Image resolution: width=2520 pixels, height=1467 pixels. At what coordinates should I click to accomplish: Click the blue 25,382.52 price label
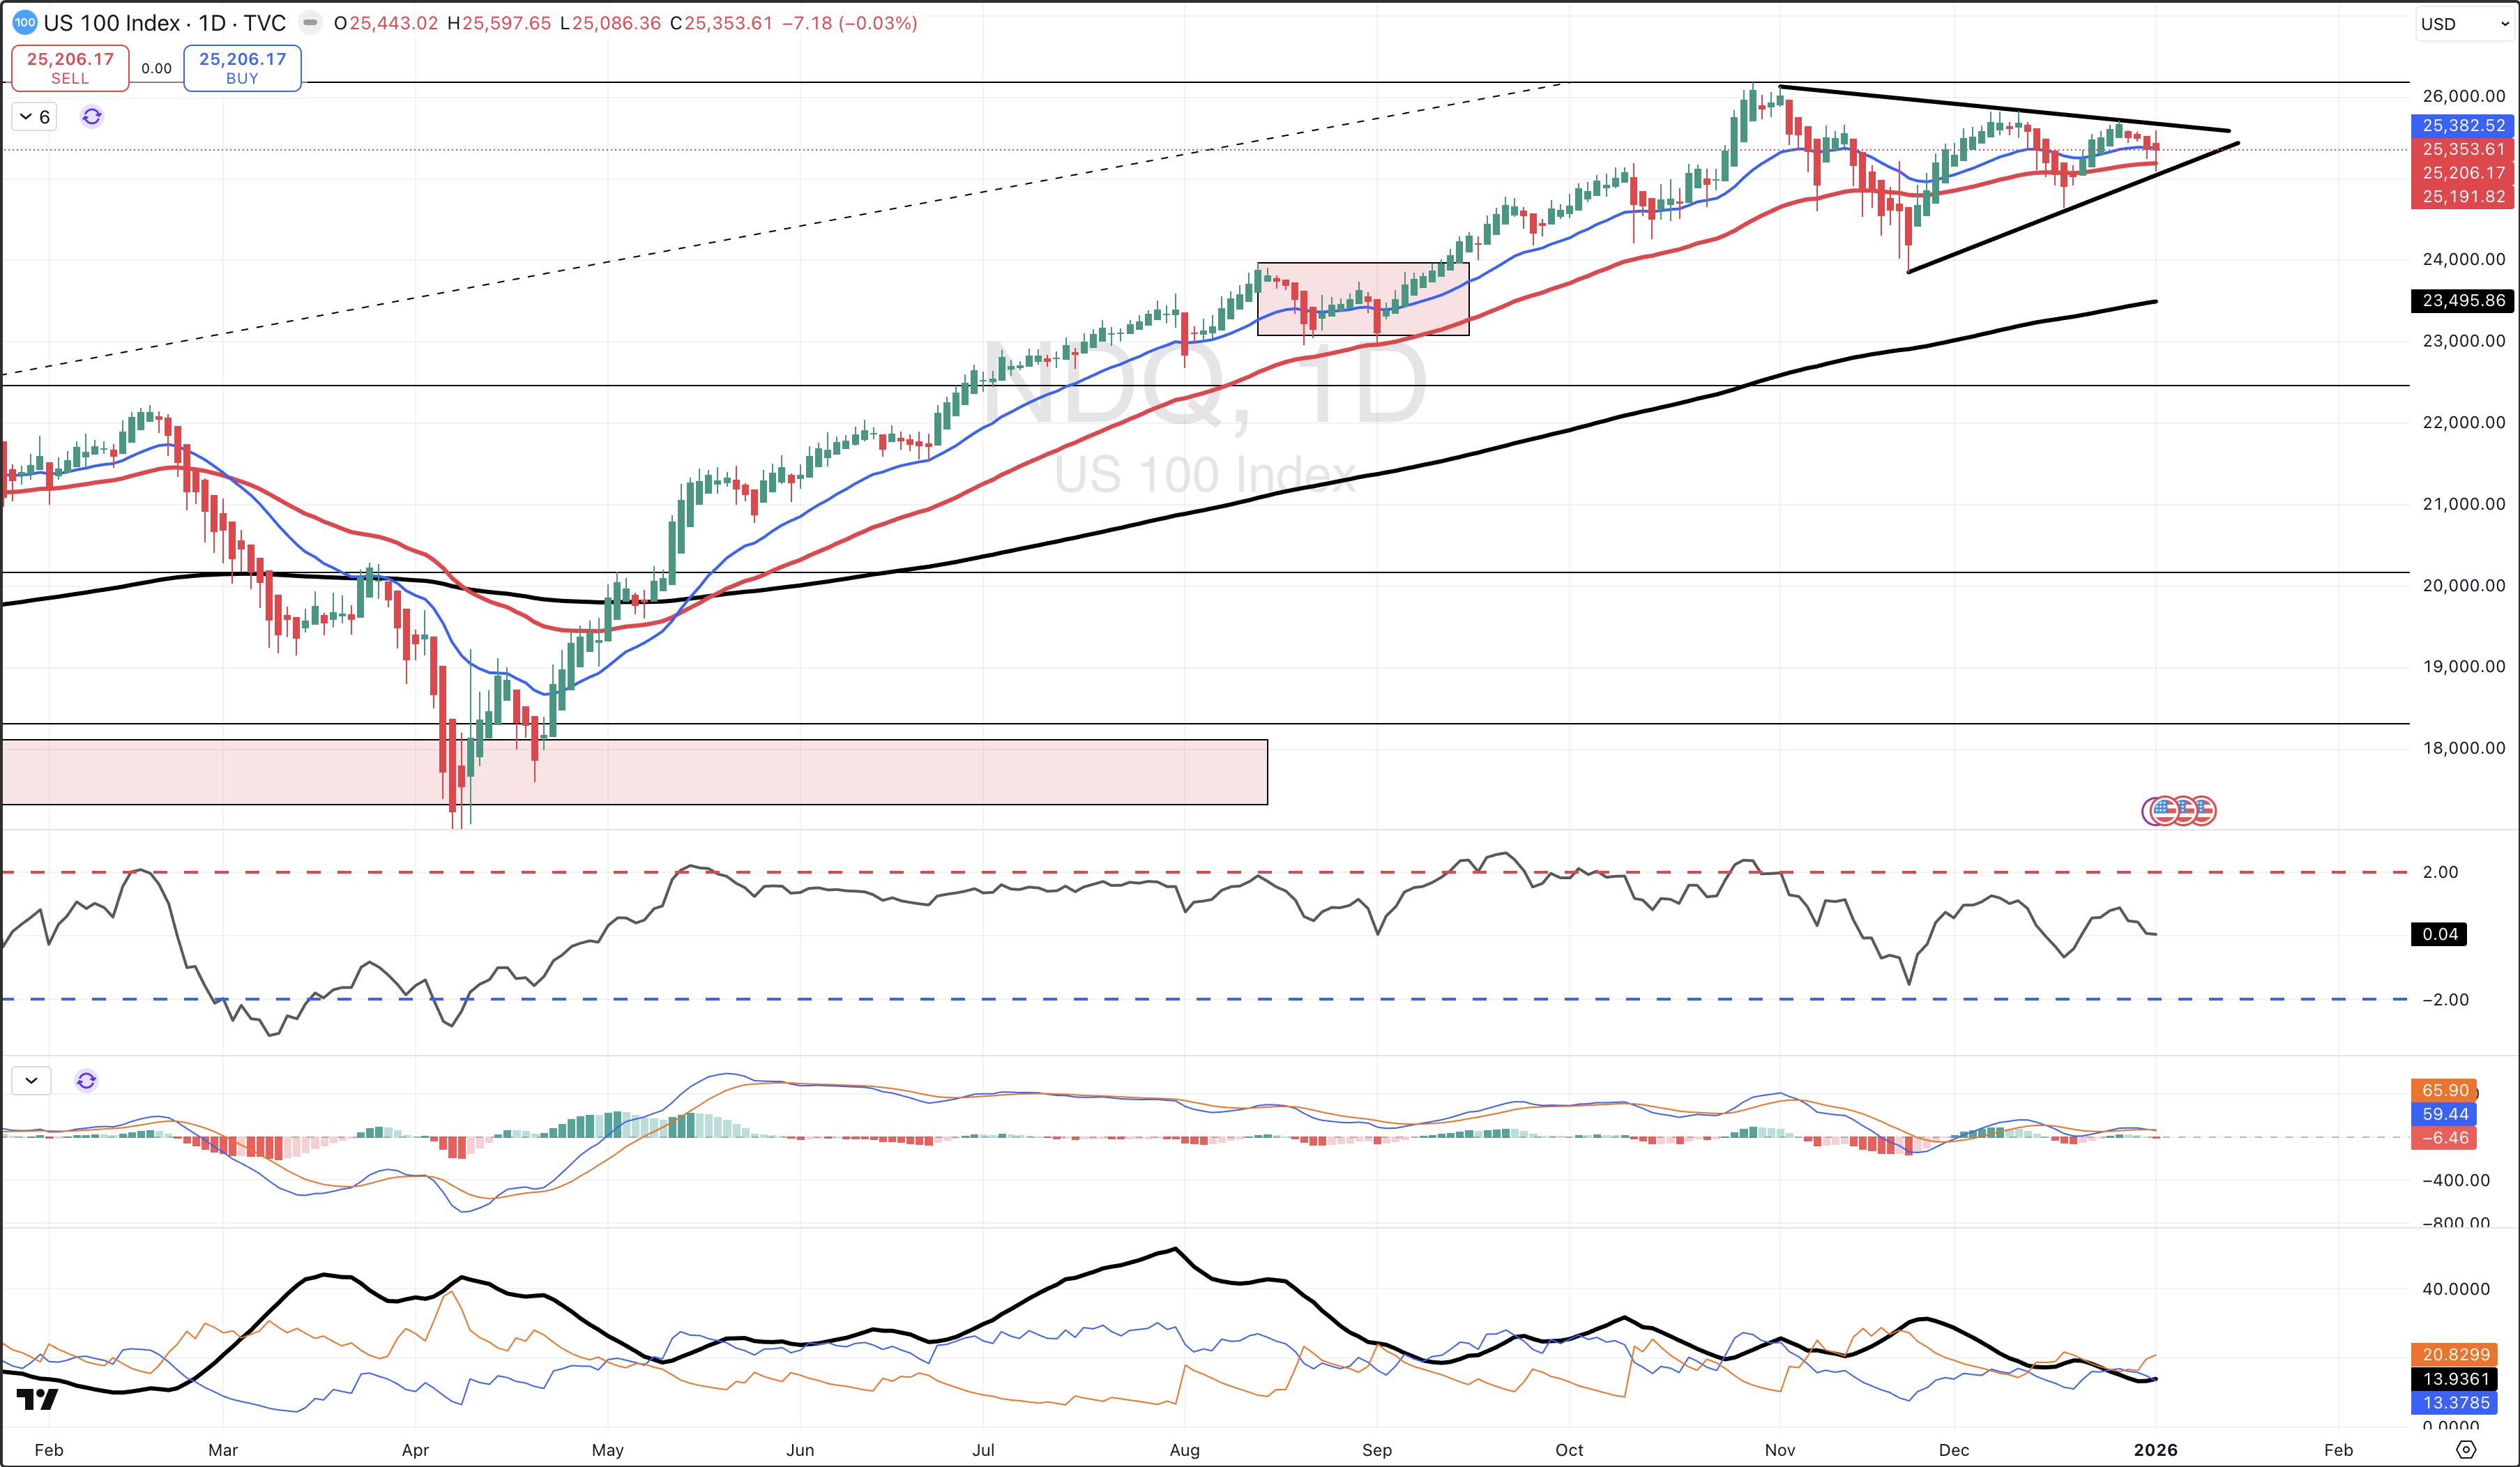tap(2463, 125)
